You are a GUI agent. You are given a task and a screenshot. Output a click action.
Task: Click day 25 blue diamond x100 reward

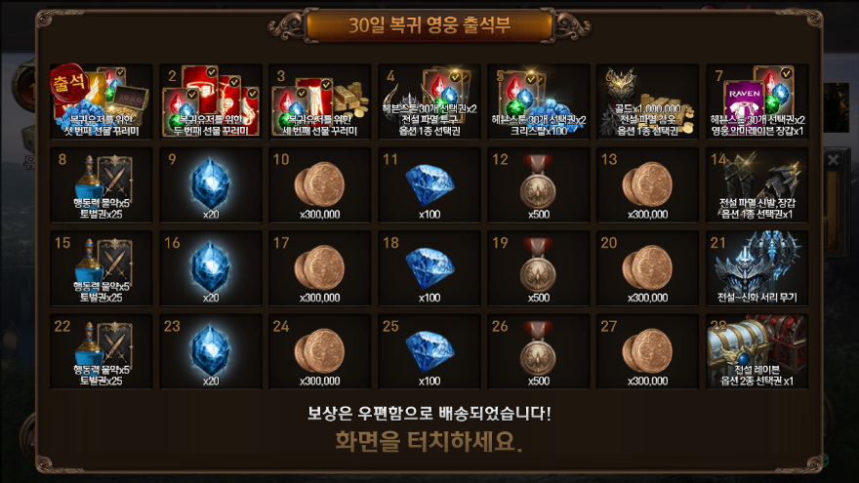click(429, 351)
